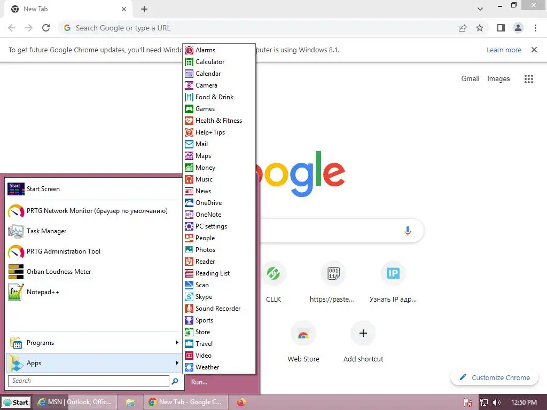Open the OneNote app icon
Screen dimensions: 547x410
click(189, 215)
